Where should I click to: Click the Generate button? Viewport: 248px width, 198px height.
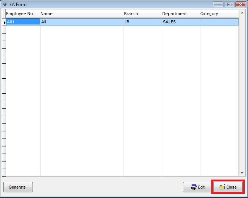(x=18, y=187)
